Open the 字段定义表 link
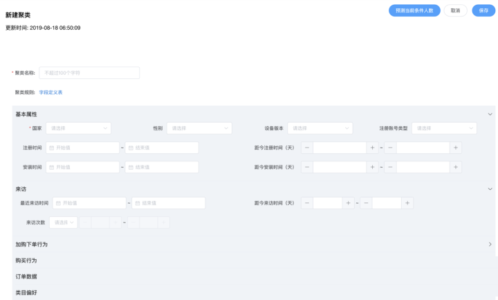The height and width of the screenshot is (300, 498). click(x=50, y=92)
